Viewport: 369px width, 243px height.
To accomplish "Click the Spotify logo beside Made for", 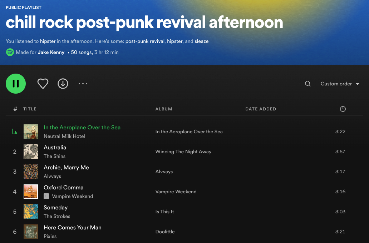I will pyautogui.click(x=10, y=52).
